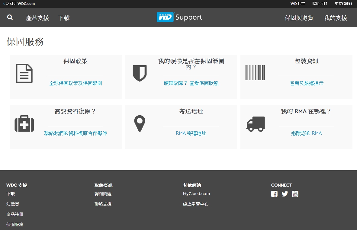Click the map pin icon for 寄送地址
This screenshot has height=230, width=357.
tap(140, 123)
